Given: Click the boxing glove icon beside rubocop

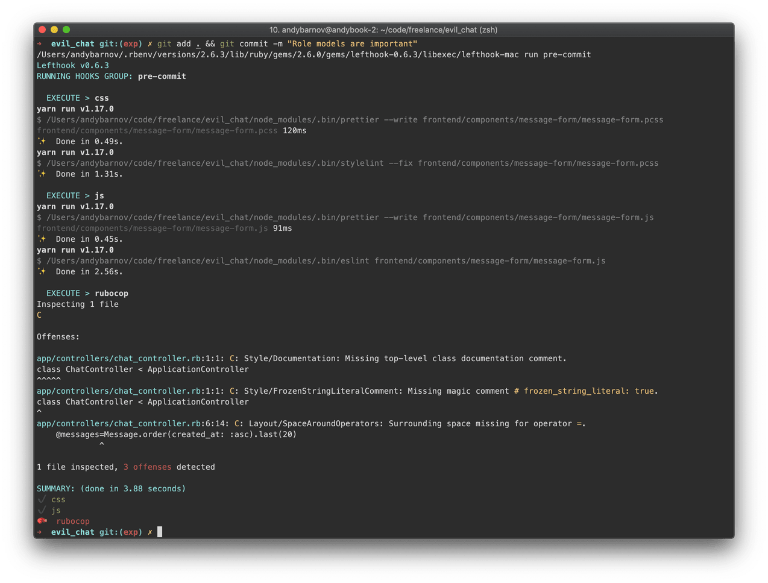Looking at the screenshot, I should point(42,521).
